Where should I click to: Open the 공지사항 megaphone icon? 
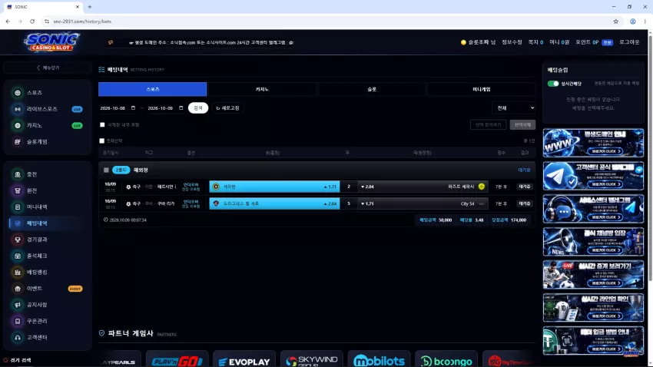(x=18, y=305)
